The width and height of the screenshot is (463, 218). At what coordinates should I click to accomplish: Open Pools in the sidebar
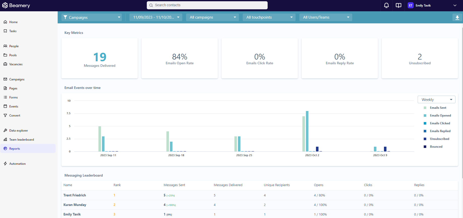point(13,55)
